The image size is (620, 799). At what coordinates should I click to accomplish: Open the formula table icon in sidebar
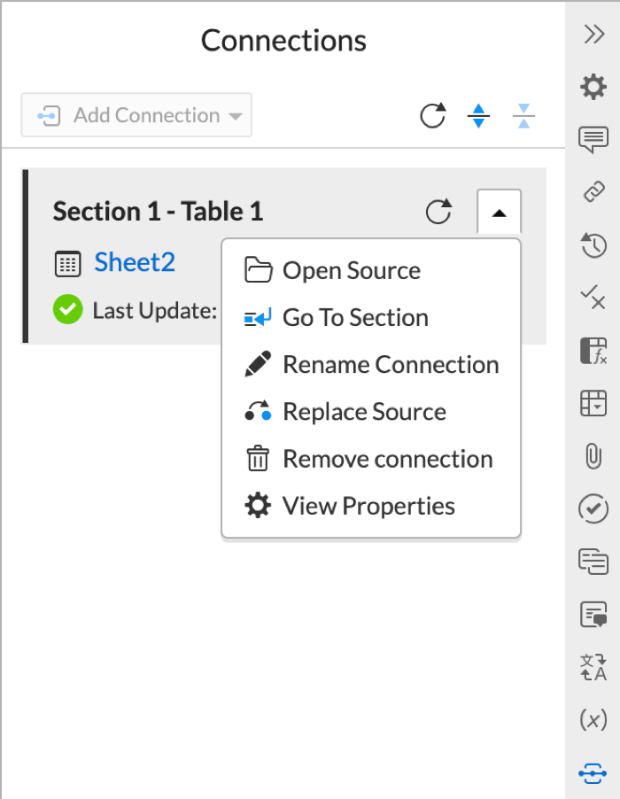tap(593, 351)
